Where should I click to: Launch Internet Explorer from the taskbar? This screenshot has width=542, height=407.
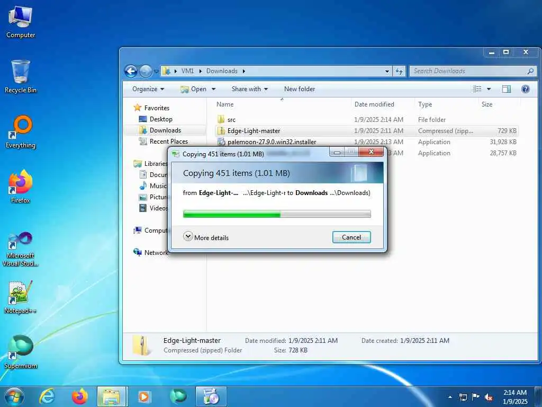coord(47,396)
